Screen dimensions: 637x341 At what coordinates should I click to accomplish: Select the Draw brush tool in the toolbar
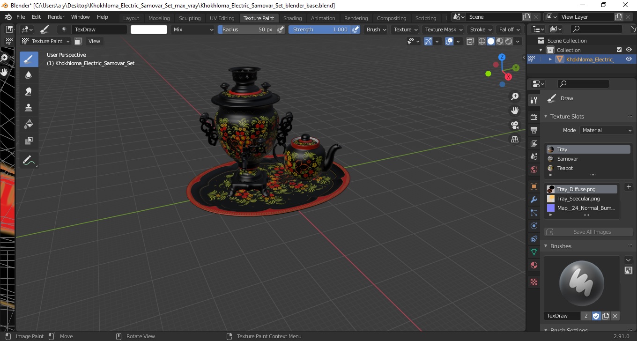tap(29, 59)
